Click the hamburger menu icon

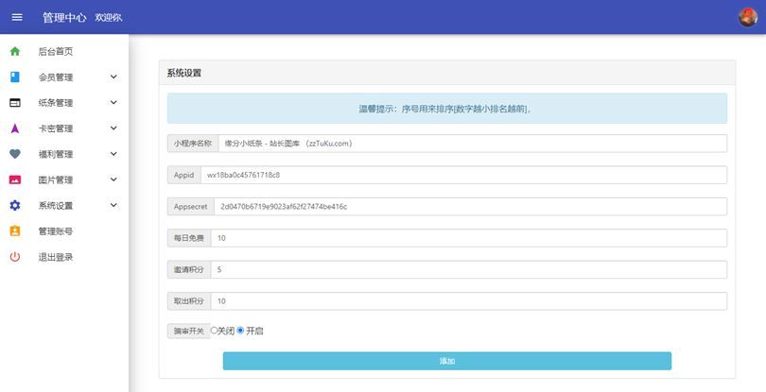pos(17,17)
